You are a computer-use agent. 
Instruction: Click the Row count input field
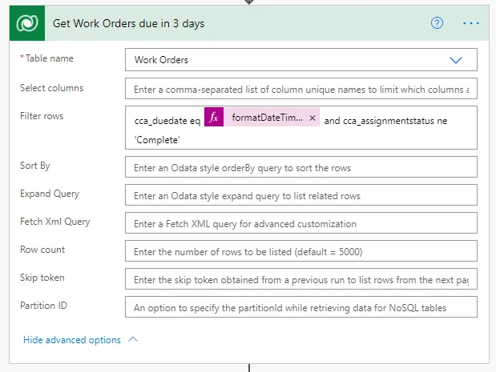click(300, 251)
